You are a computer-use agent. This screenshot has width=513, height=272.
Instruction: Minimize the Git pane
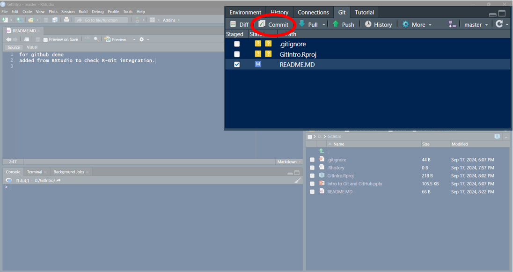492,15
